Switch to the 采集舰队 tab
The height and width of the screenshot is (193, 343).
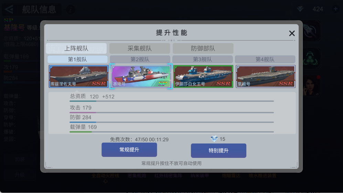point(140,49)
